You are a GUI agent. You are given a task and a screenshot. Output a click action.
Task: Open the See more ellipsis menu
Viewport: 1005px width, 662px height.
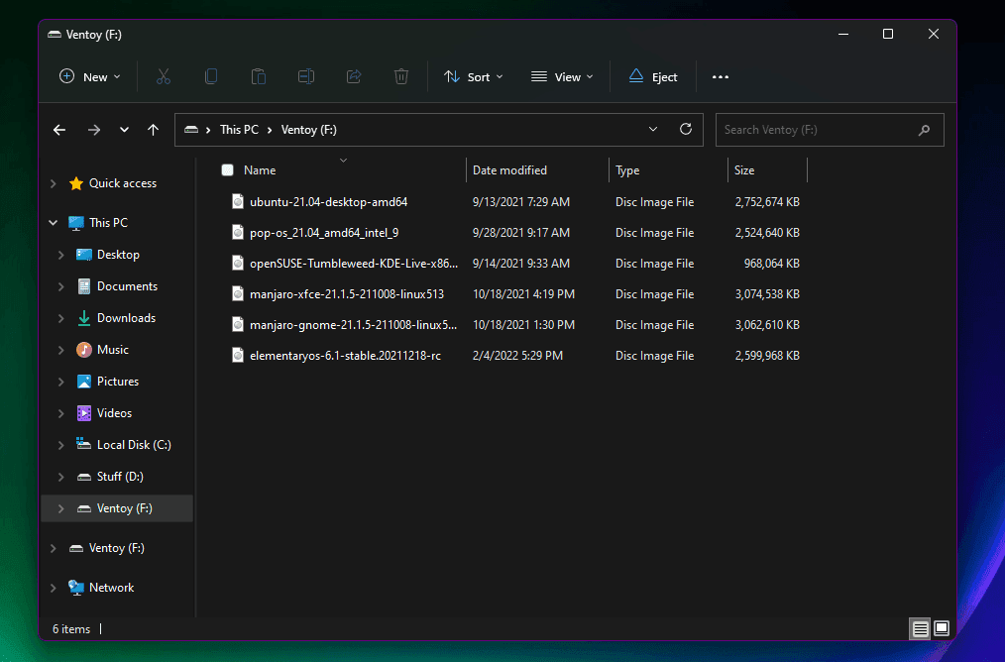click(x=721, y=76)
